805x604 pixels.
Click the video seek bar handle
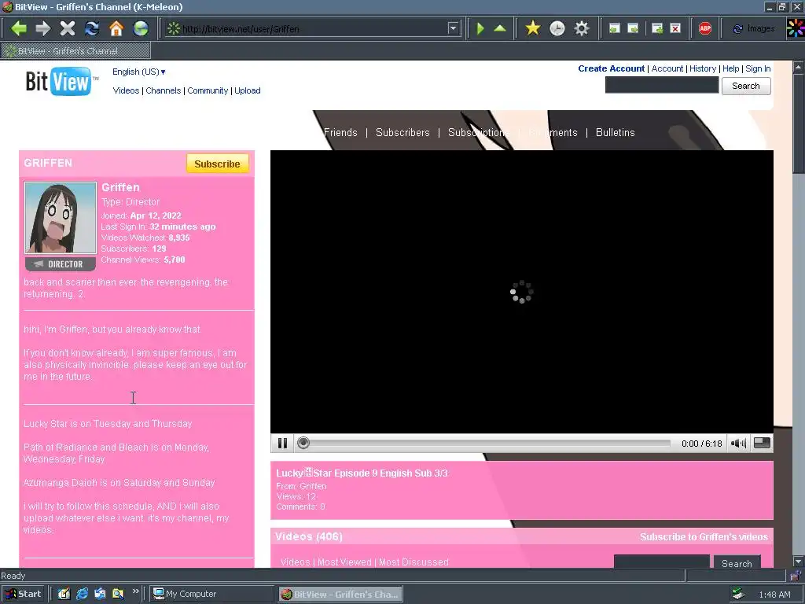[303, 444]
